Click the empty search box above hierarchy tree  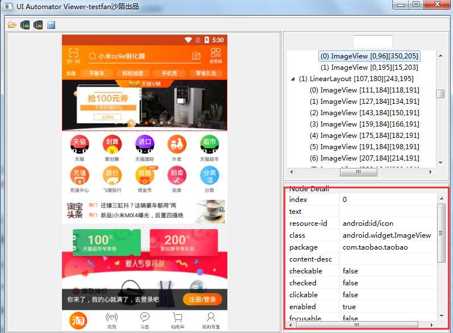pyautogui.click(x=372, y=41)
